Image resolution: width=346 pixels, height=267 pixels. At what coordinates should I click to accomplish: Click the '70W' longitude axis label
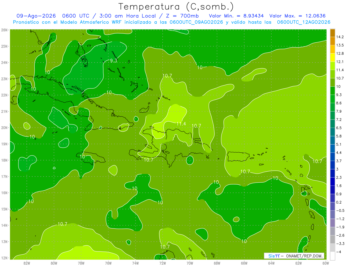tap(190, 263)
